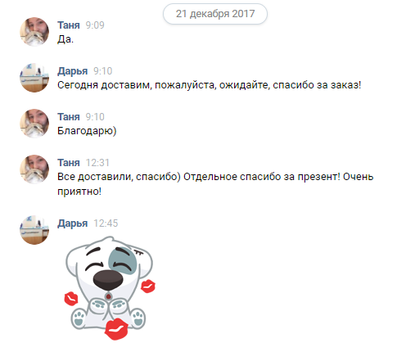This screenshot has width=415, height=361.
Task: Select the message text Да.
Action: point(65,39)
